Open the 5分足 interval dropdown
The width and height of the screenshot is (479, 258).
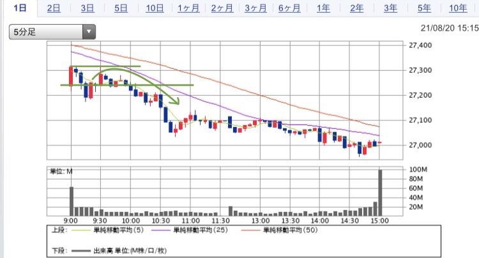pos(52,32)
